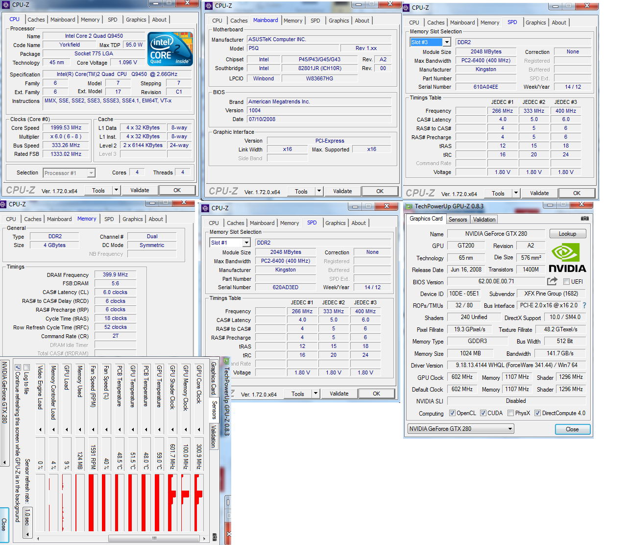This screenshot has height=545, width=627.
Task: Click the scrollbar arrow next to the rotated camera icon
Action: (205, 538)
